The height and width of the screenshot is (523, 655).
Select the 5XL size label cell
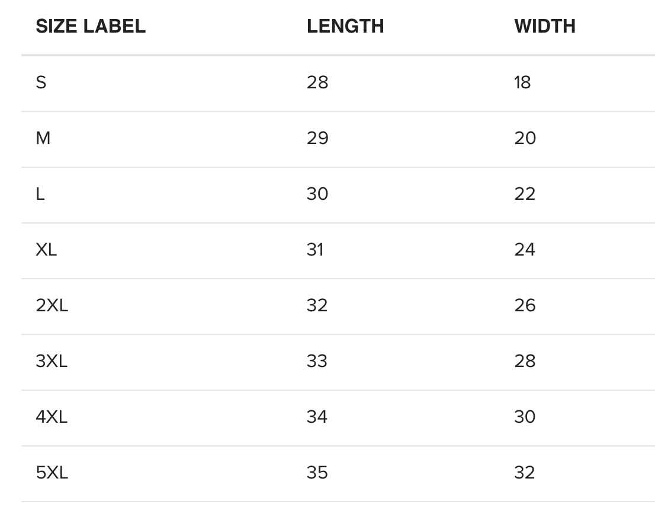pos(52,473)
